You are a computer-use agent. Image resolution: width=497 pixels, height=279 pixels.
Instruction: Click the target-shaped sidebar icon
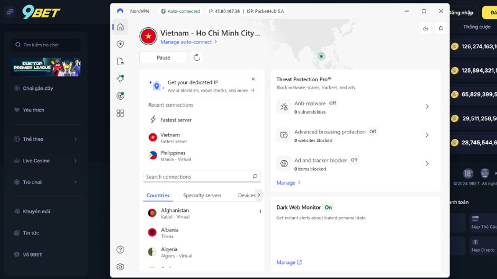[x=121, y=95]
